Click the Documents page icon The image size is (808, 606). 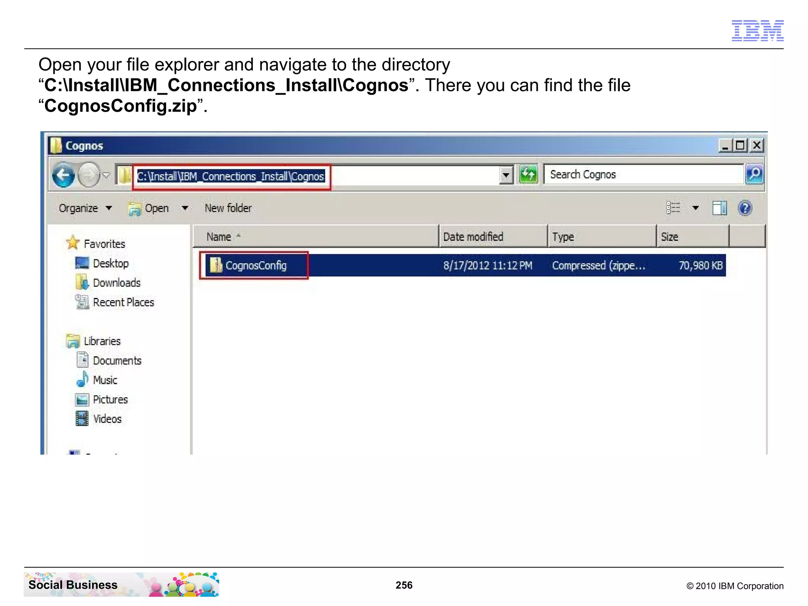[82, 359]
